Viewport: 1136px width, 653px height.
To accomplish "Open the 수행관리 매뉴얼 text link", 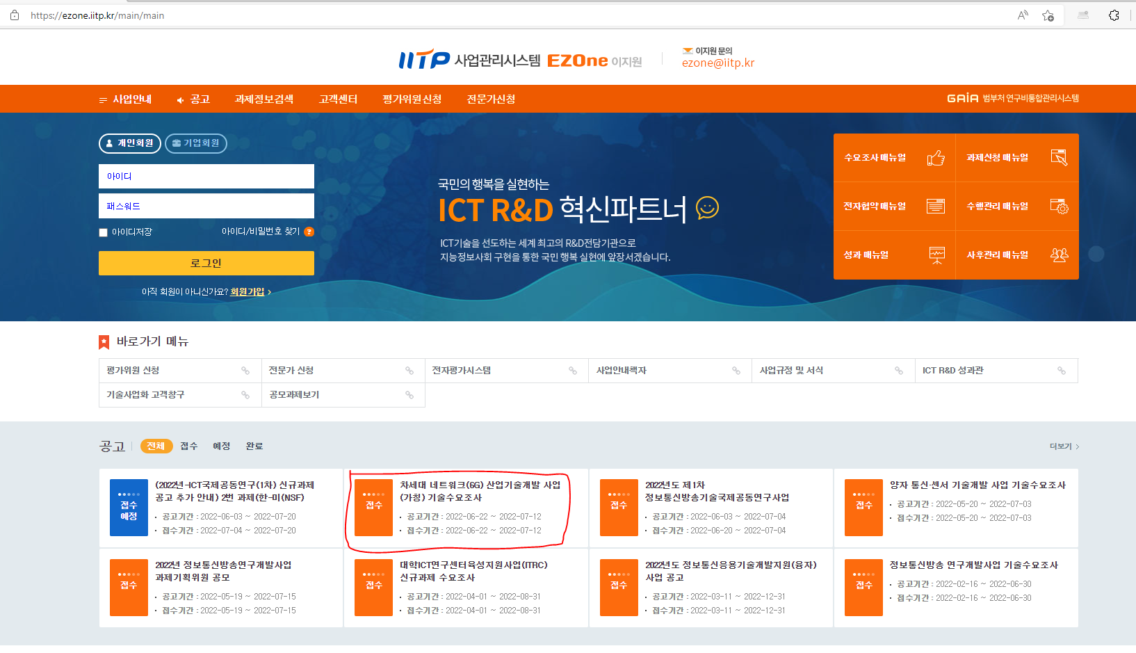I will tap(997, 207).
